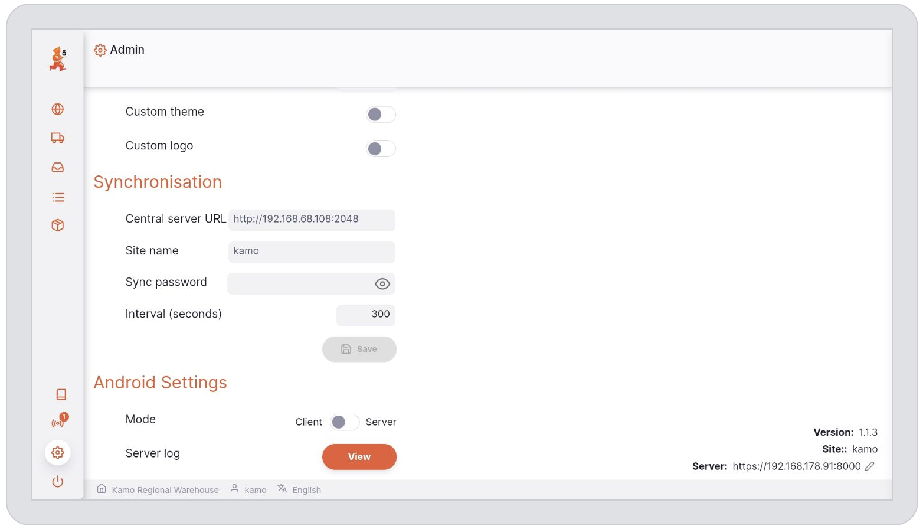Enable the Custom logo toggle
The image size is (923, 529).
pyautogui.click(x=381, y=148)
